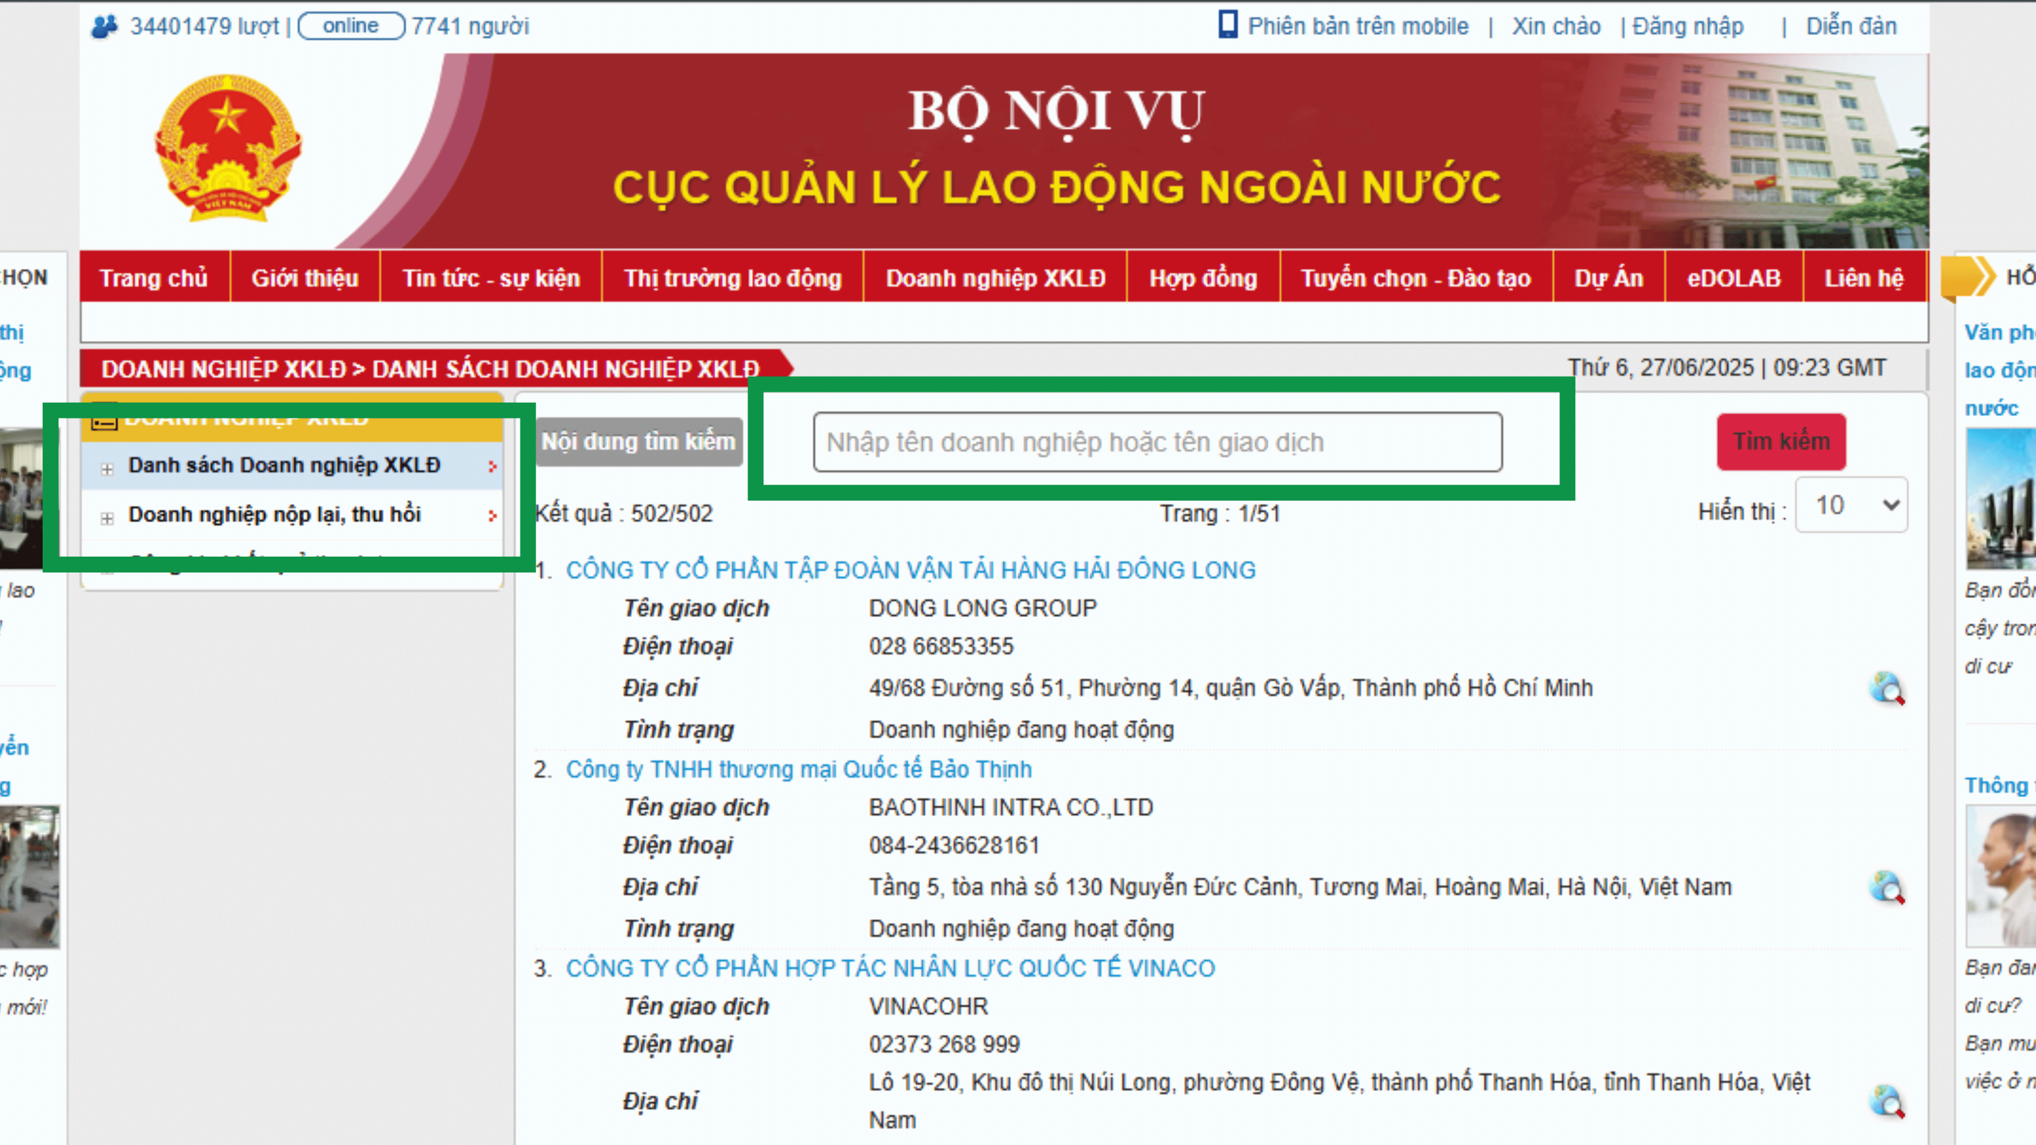Screen dimensions: 2036x1145
Task: Open Diễn đàn forum link
Action: pyautogui.click(x=1852, y=26)
